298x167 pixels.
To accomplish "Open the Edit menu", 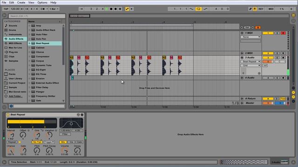I will click(x=12, y=2).
